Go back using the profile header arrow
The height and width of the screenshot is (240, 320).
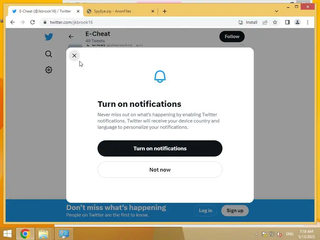[71, 37]
